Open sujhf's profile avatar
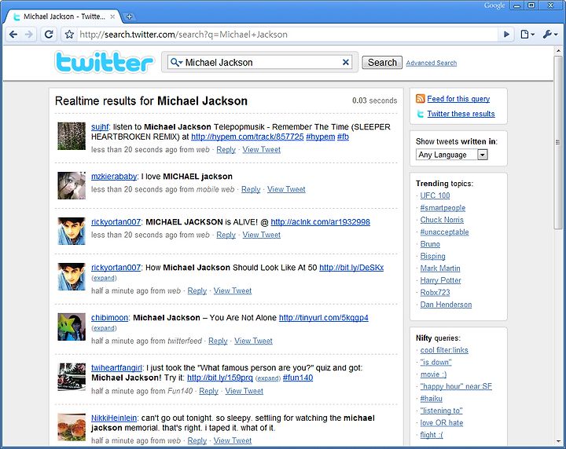The height and width of the screenshot is (449, 566). (x=72, y=136)
